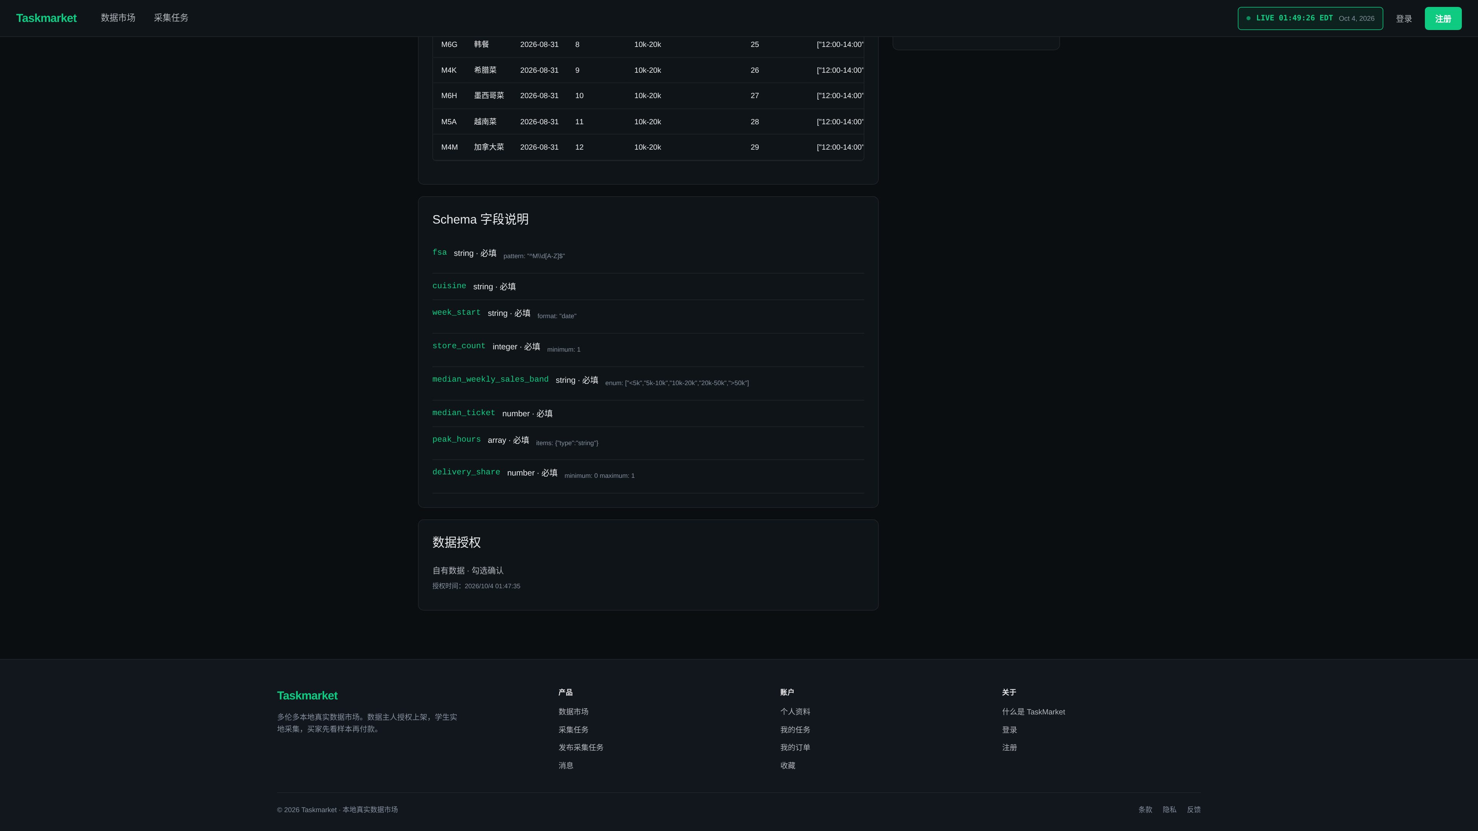
Task: Click the fsa pattern constraint text
Action: [533, 256]
